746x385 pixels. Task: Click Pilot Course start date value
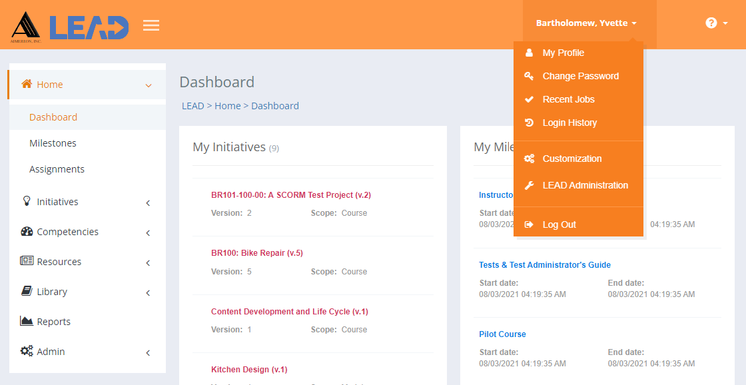pyautogui.click(x=522, y=364)
